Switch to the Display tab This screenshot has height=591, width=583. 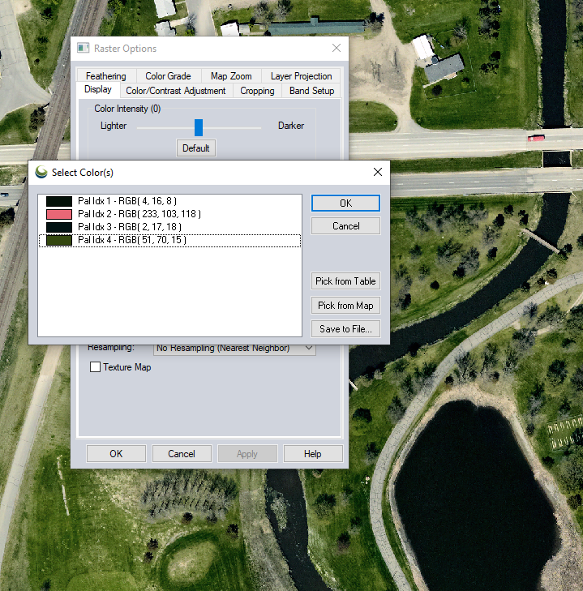point(98,90)
